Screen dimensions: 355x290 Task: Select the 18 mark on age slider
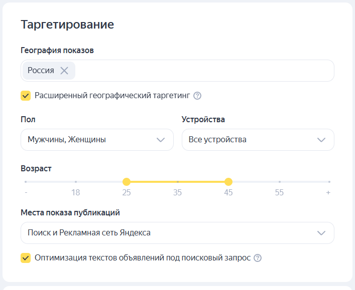pyautogui.click(x=75, y=182)
